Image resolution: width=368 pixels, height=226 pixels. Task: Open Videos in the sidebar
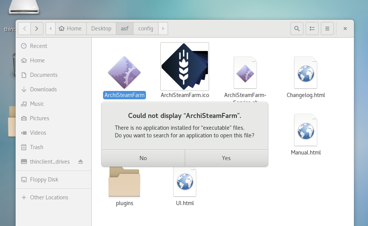(54, 133)
